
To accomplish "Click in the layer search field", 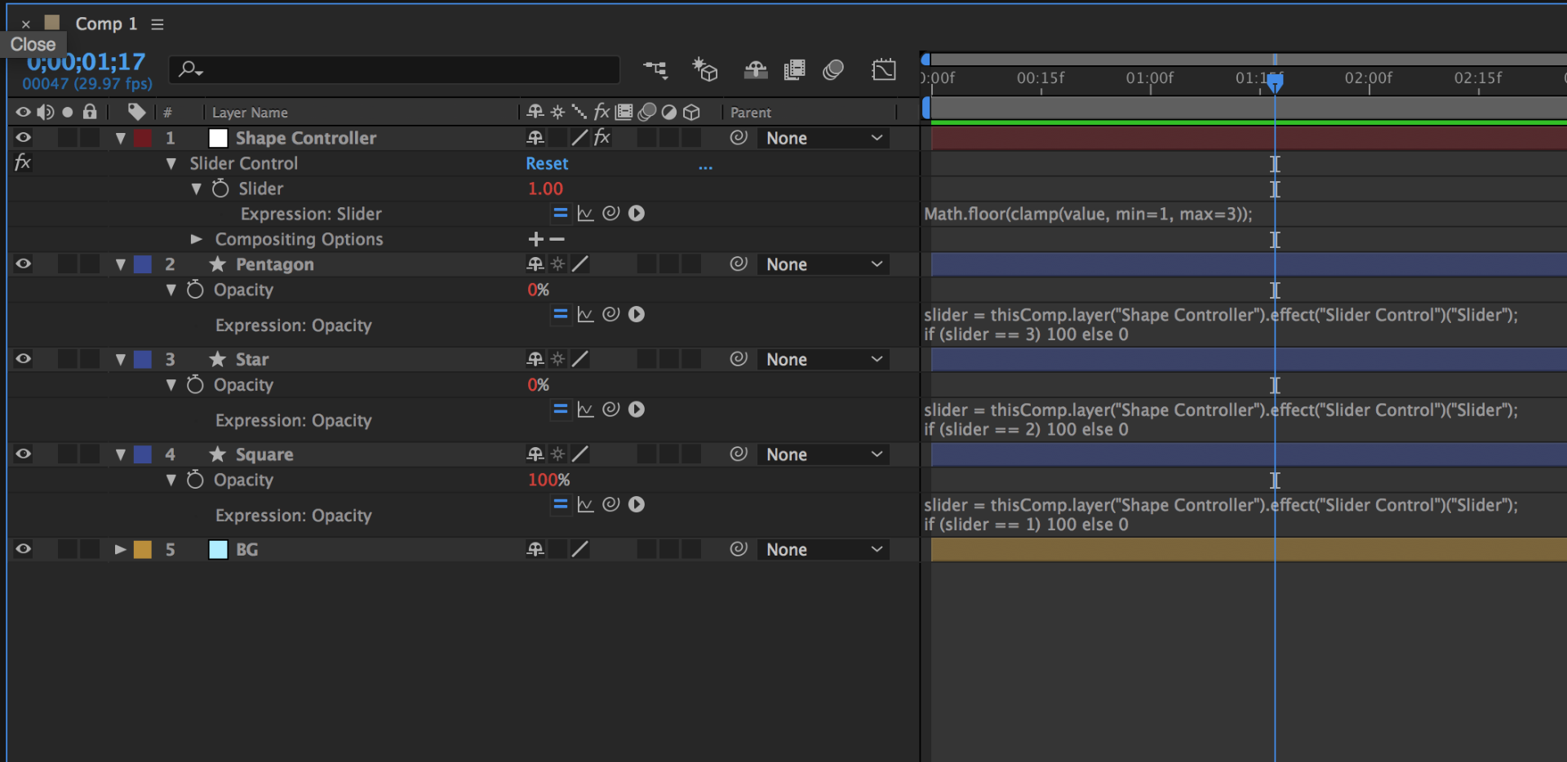I will [x=394, y=70].
